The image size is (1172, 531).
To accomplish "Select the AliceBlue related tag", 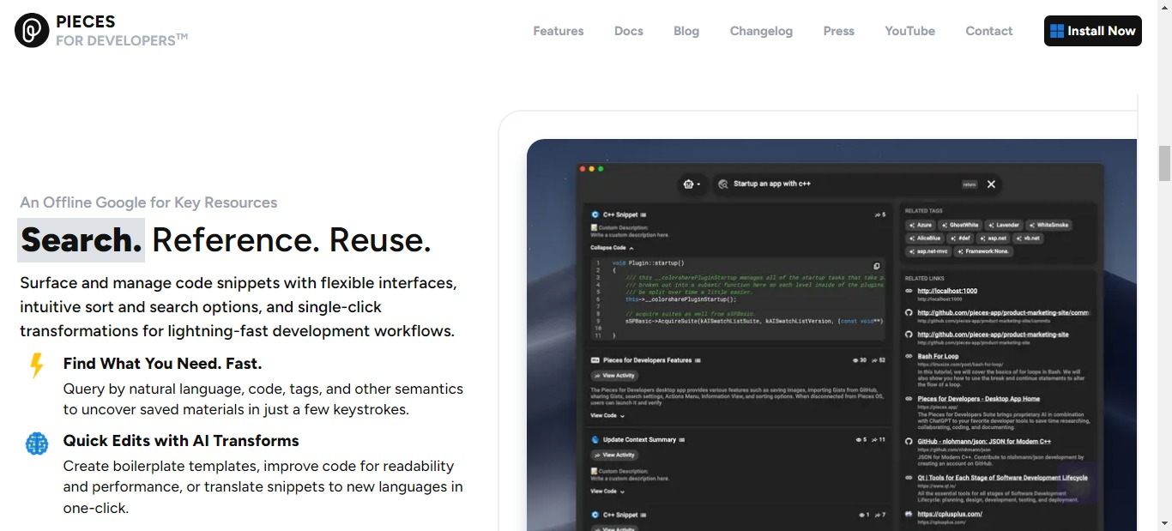I will (x=926, y=238).
